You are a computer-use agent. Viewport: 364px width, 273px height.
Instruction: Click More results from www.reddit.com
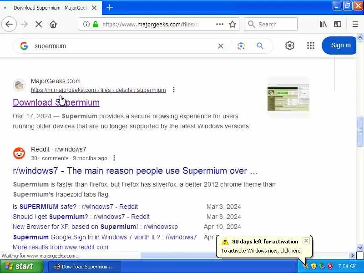(61, 247)
